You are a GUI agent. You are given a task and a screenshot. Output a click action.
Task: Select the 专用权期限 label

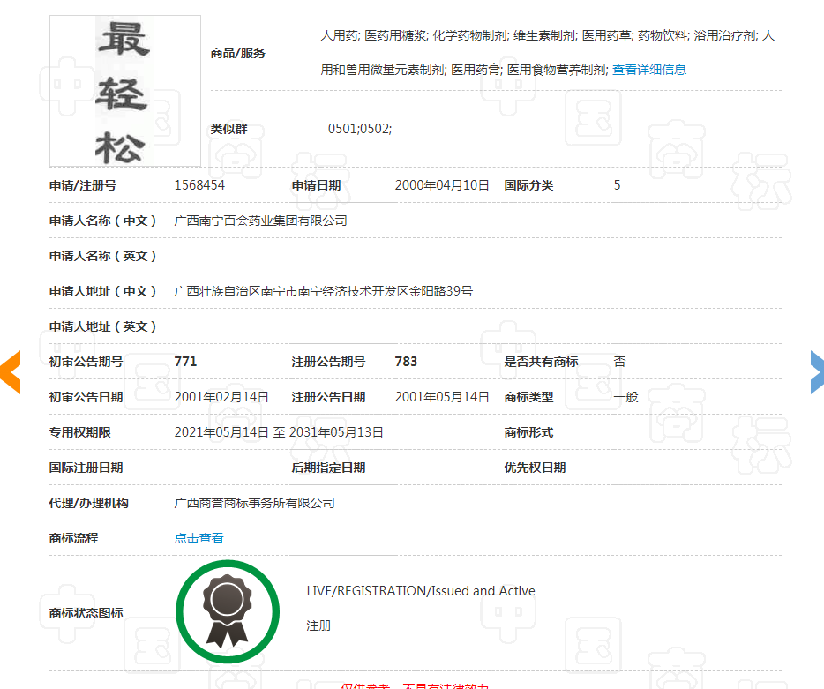(80, 432)
